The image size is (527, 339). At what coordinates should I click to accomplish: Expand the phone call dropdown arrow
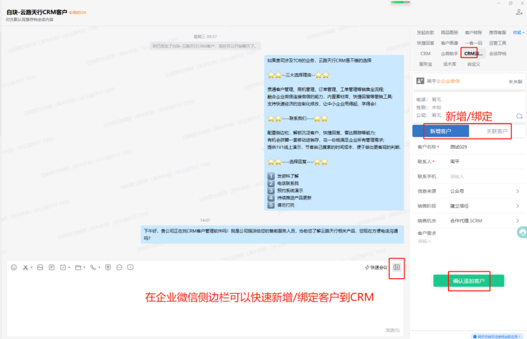click(100, 267)
